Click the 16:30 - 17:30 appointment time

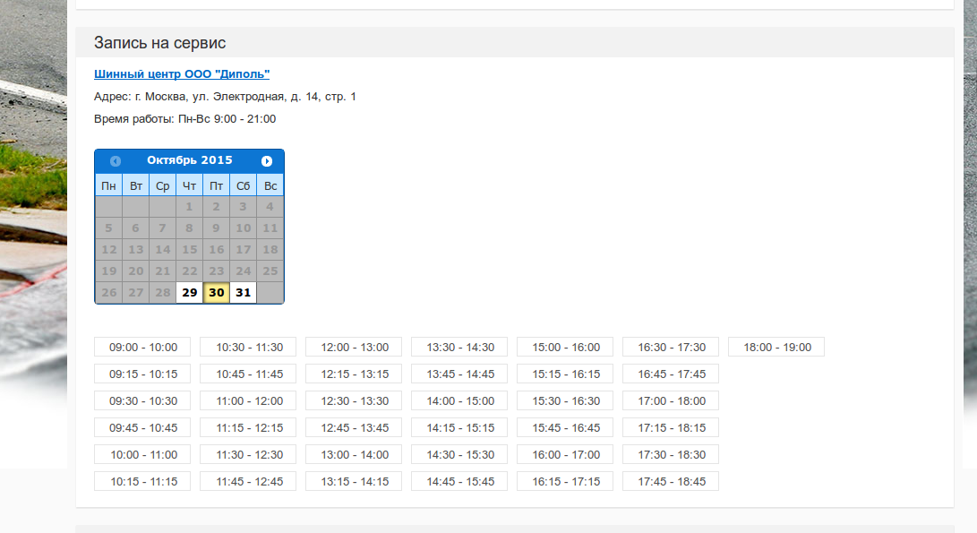pos(671,348)
